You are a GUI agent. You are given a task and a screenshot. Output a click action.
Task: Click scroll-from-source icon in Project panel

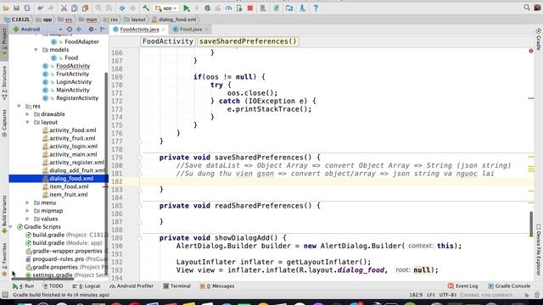pos(70,30)
